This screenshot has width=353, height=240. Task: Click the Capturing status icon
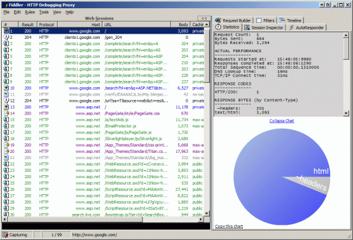(x=5, y=235)
